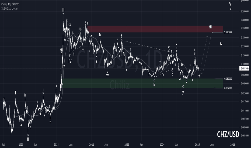Screen dimensions: 251x148
Task: Click the 0.025000 price axis label
Action: point(245,93)
